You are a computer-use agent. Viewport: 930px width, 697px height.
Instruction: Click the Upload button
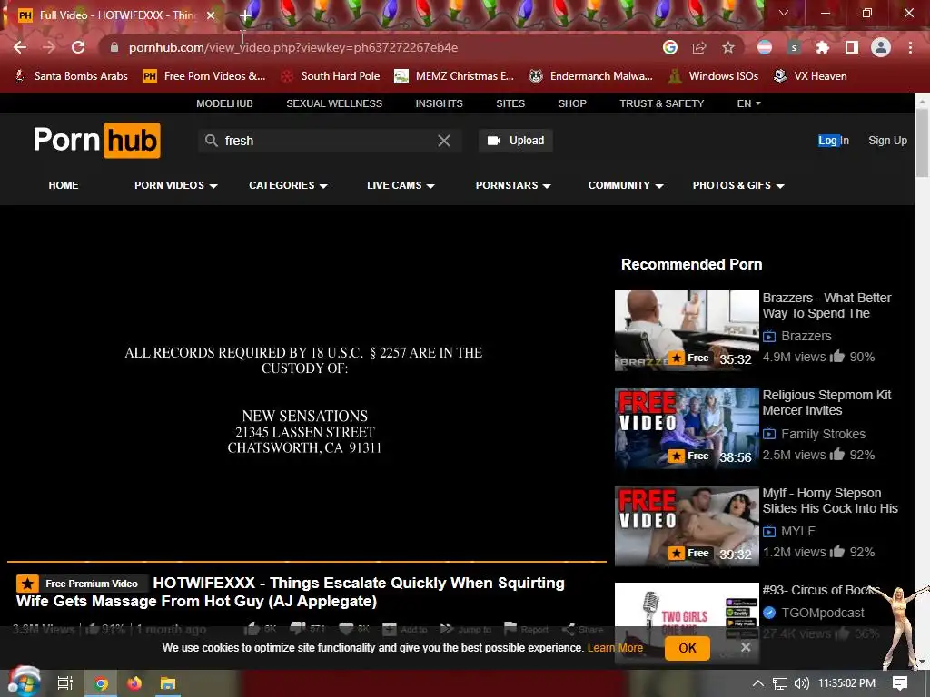(x=516, y=141)
